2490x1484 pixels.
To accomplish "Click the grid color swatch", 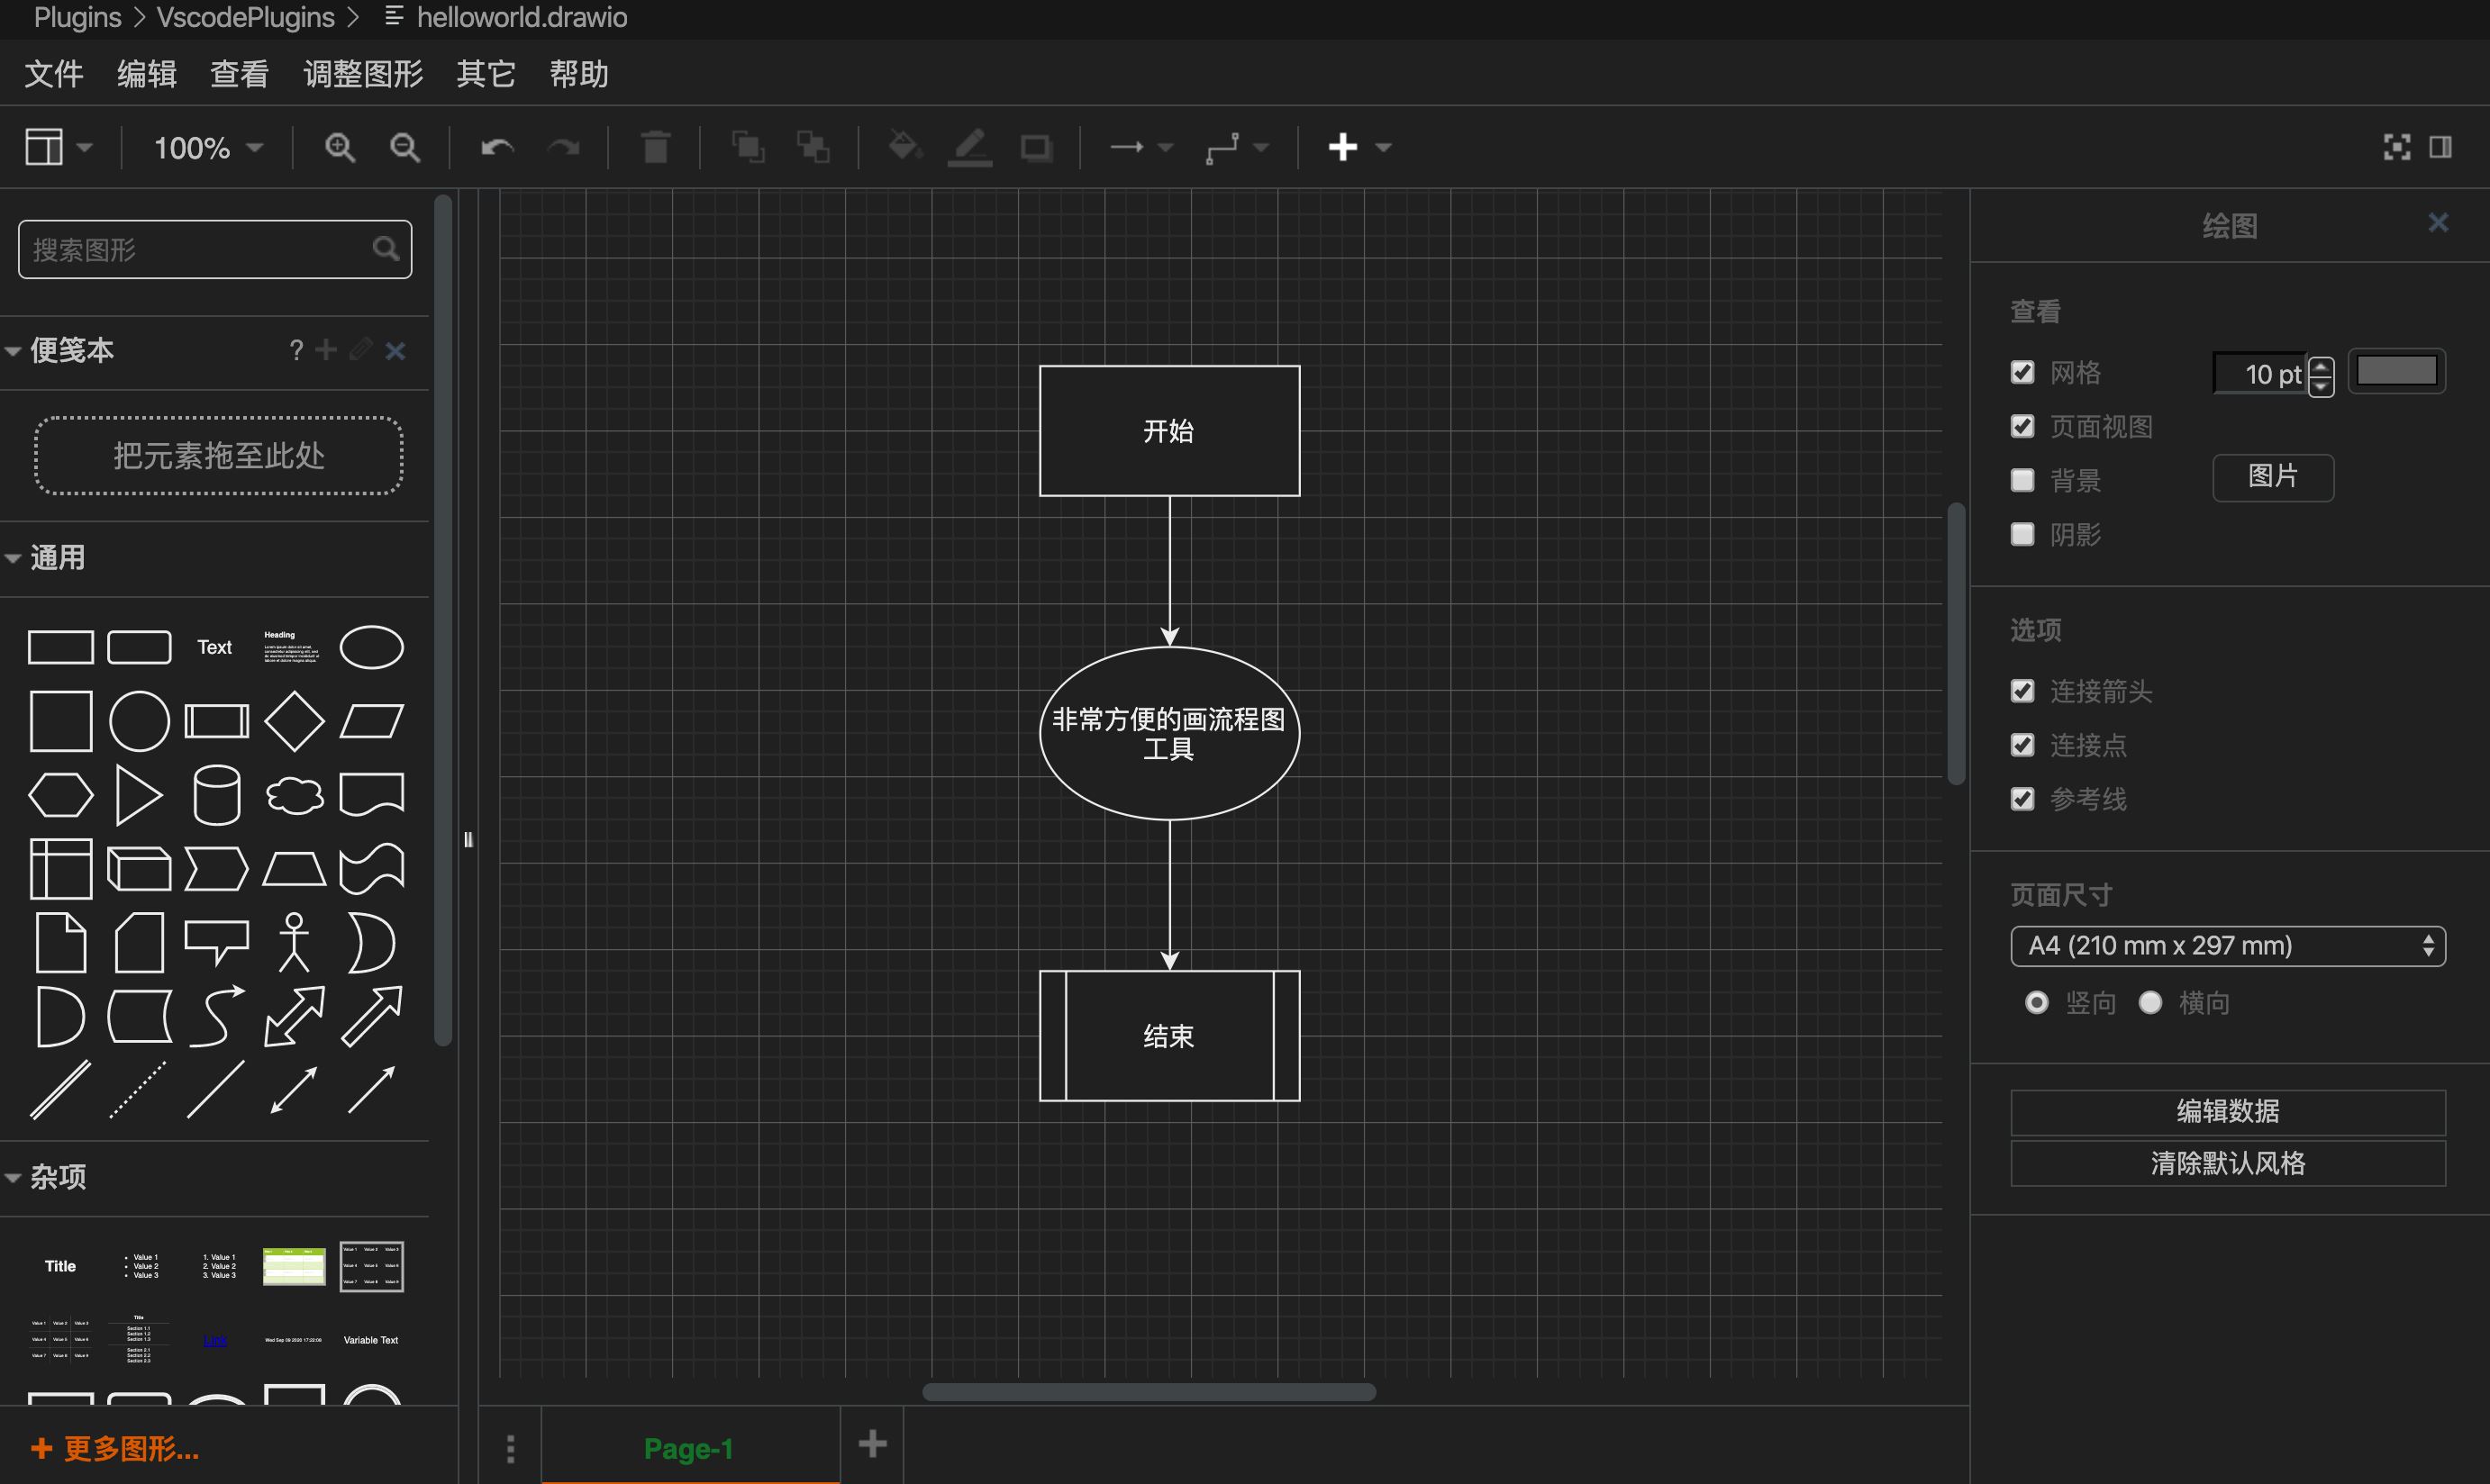I will (x=2396, y=371).
